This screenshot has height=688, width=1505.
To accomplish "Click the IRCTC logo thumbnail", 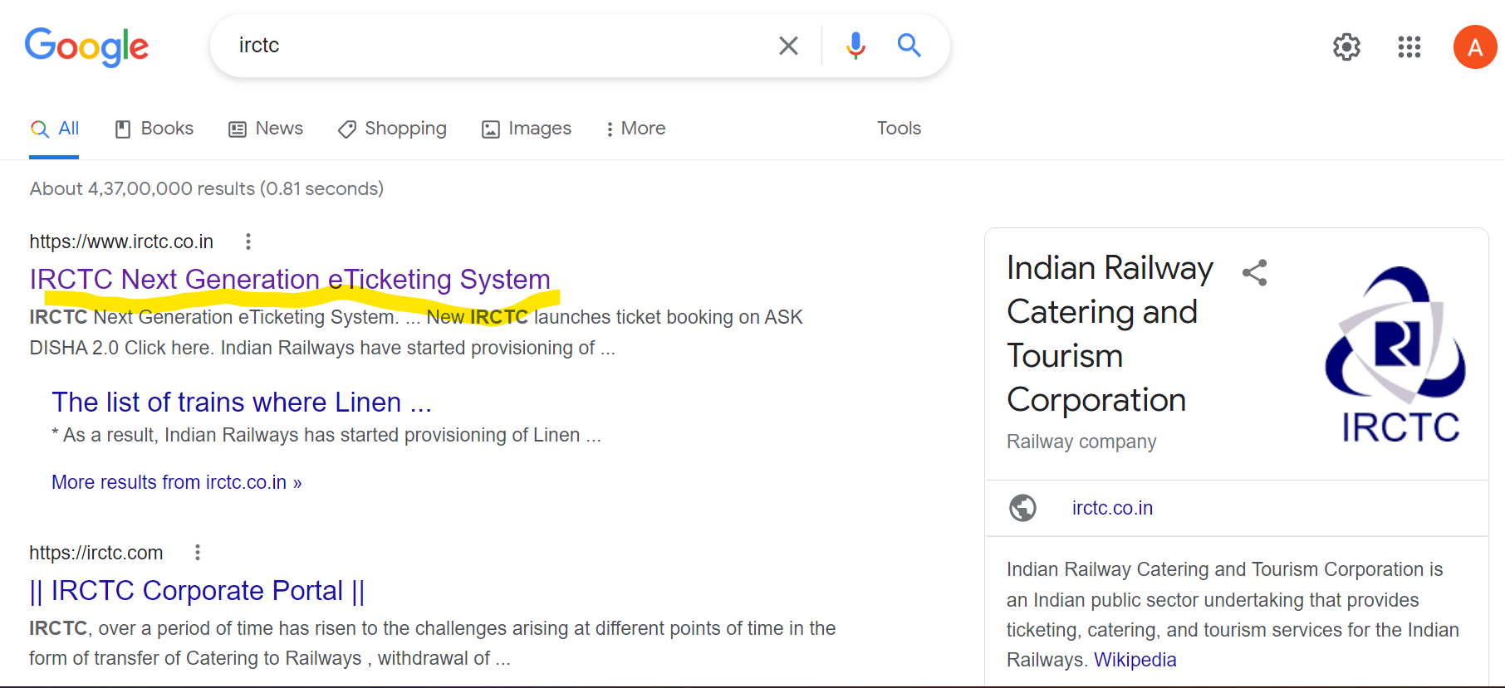I will click(x=1398, y=354).
